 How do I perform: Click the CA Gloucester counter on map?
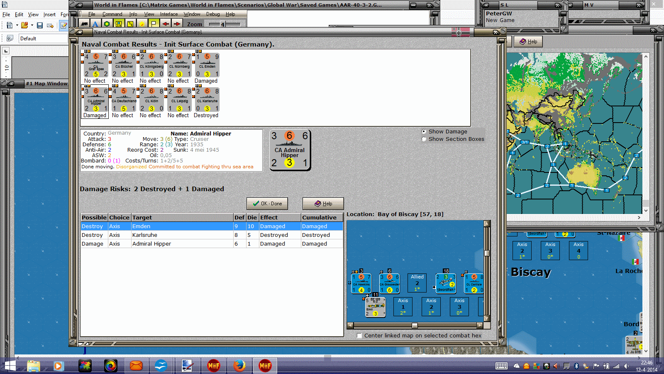(389, 283)
